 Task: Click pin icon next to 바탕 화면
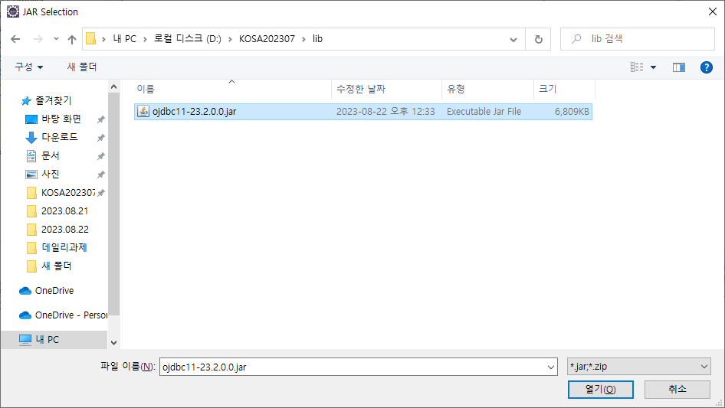100,119
